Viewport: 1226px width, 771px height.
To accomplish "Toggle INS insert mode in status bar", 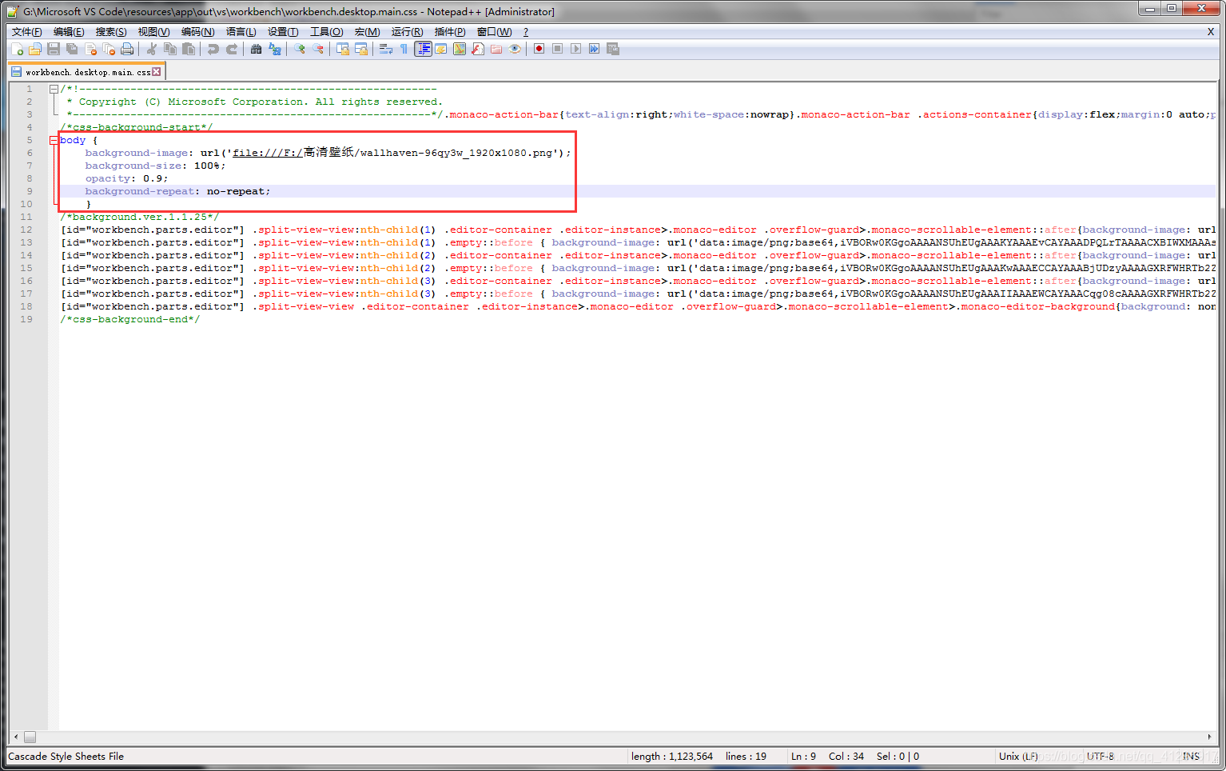I will pos(1191,756).
